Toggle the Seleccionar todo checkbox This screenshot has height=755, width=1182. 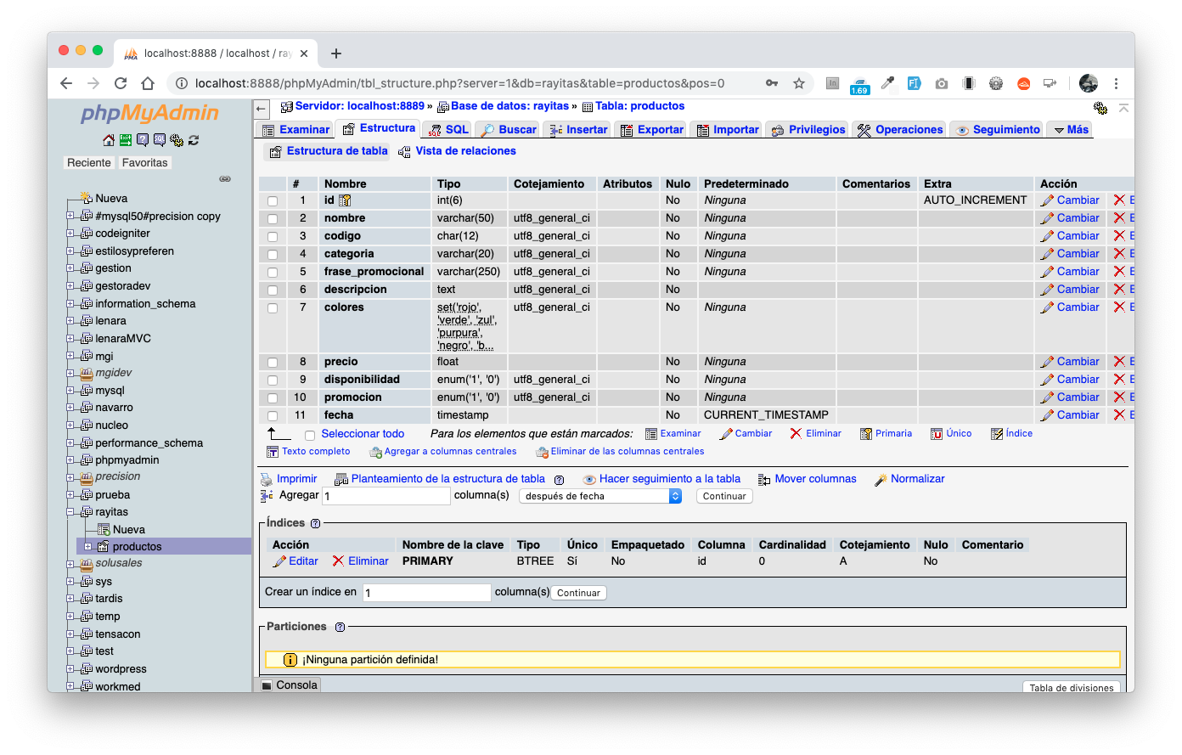tap(310, 436)
